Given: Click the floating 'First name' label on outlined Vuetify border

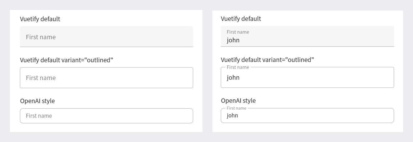Looking at the screenshot, I should (x=238, y=67).
